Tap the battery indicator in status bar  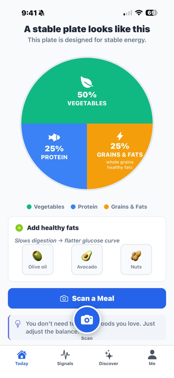[x=151, y=13]
